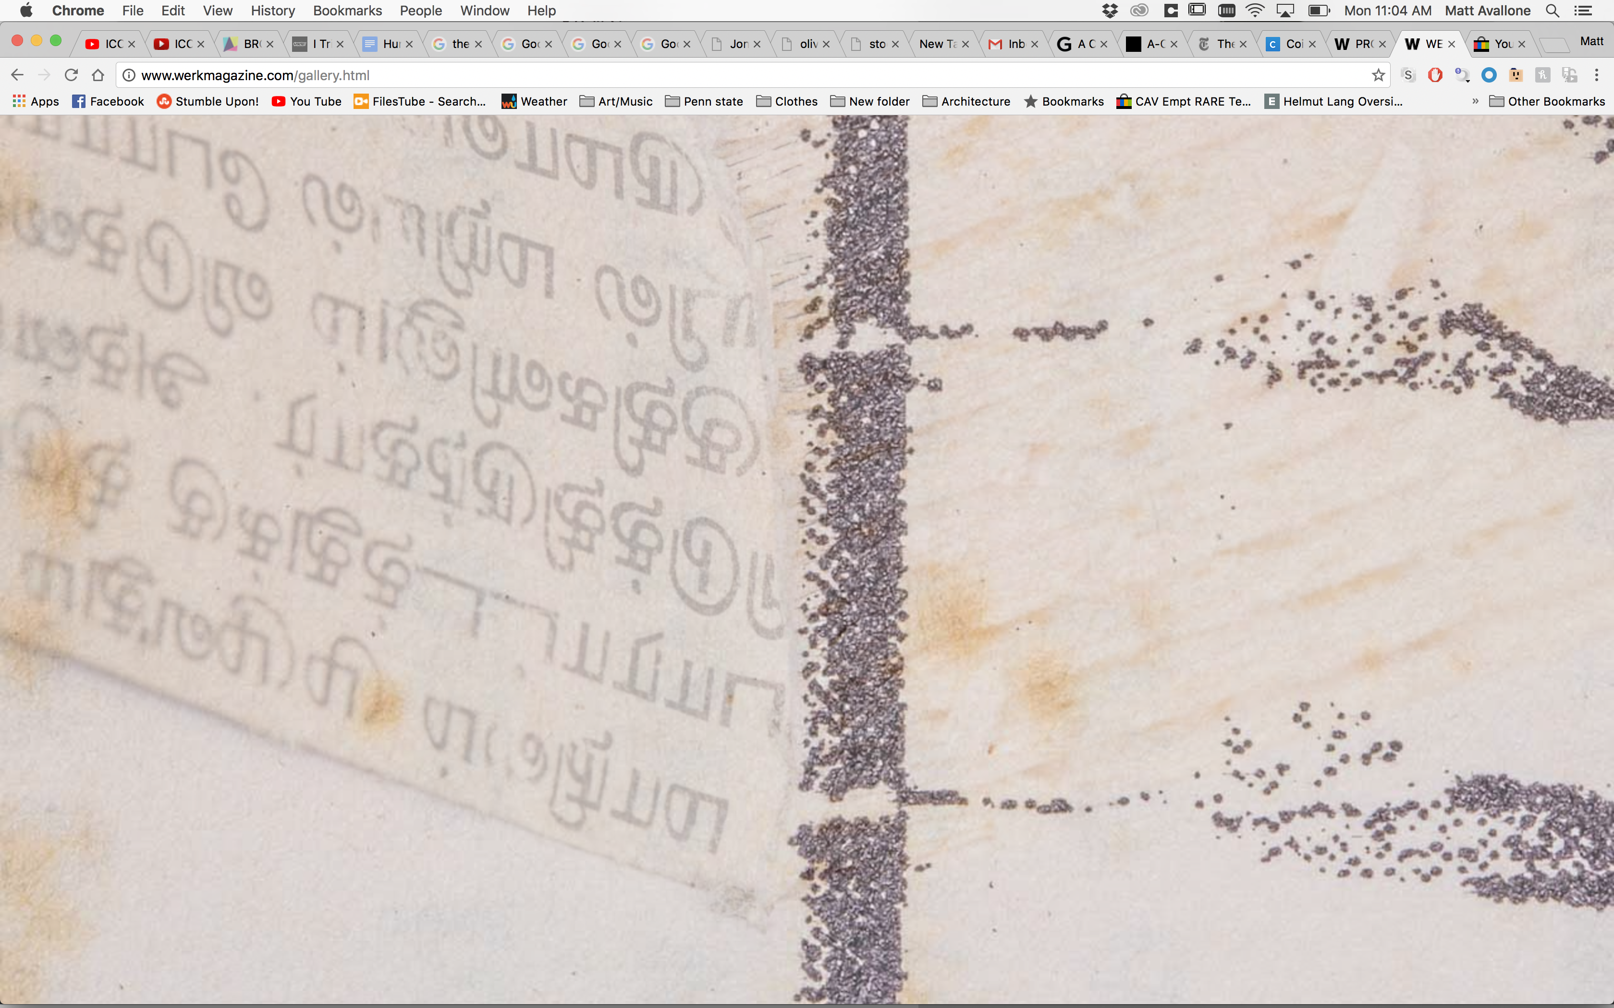The height and width of the screenshot is (1008, 1614).
Task: Click the home icon
Action: pyautogui.click(x=98, y=75)
